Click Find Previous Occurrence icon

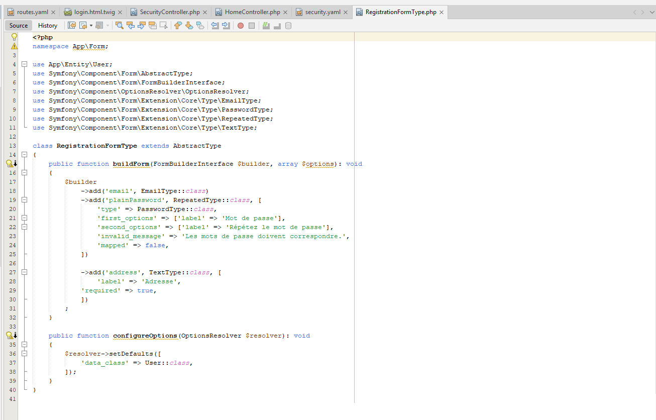(x=131, y=26)
